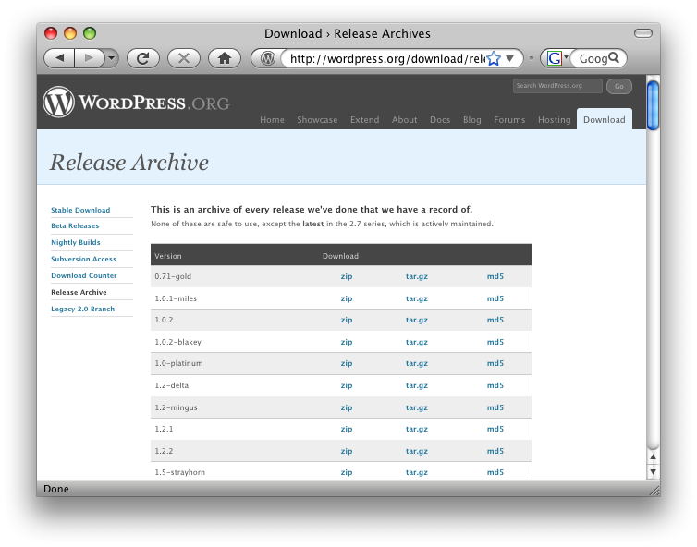Go back with the Back arrow button
The image size is (697, 547).
[x=59, y=58]
